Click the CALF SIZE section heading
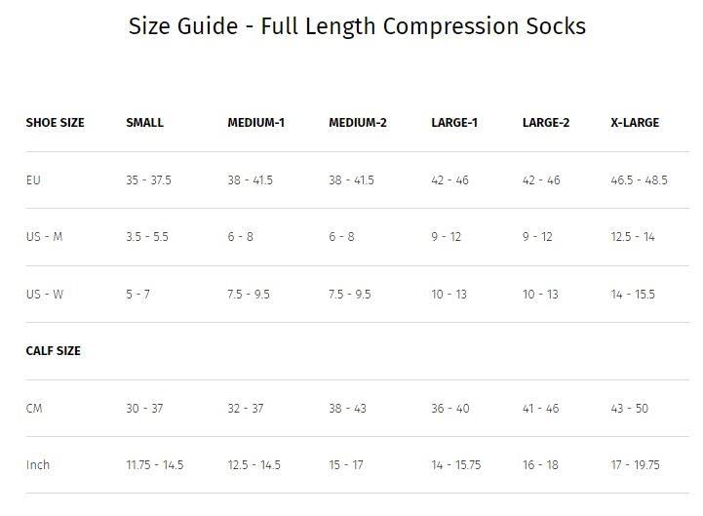The height and width of the screenshot is (516, 703). pos(53,351)
